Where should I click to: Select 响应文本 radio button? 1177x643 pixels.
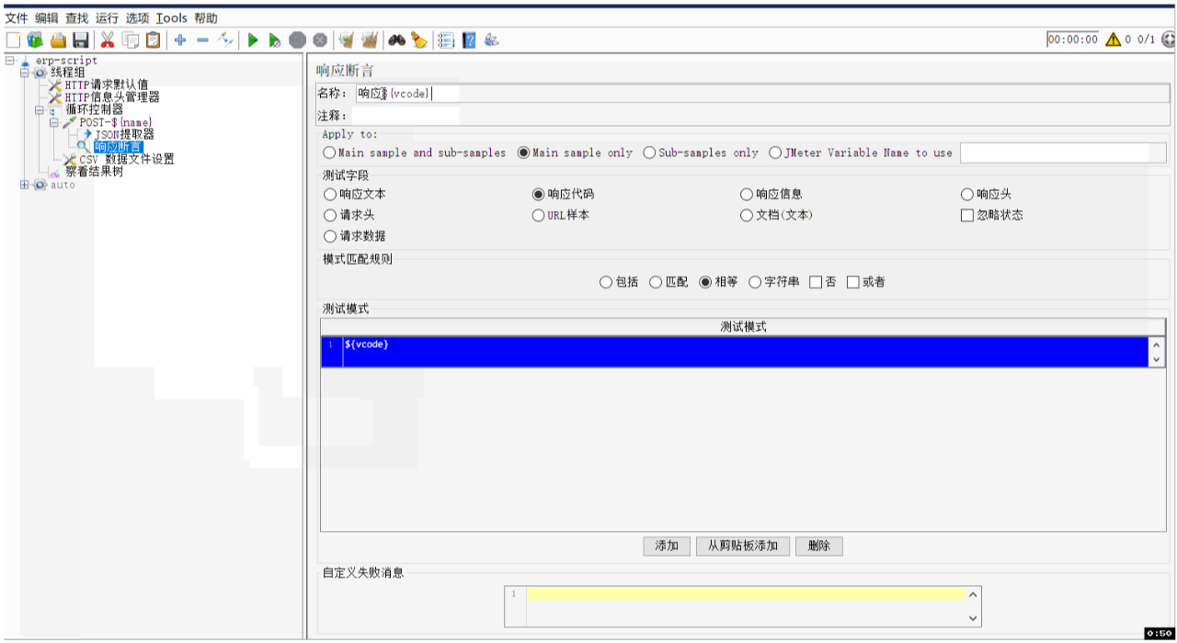[330, 194]
